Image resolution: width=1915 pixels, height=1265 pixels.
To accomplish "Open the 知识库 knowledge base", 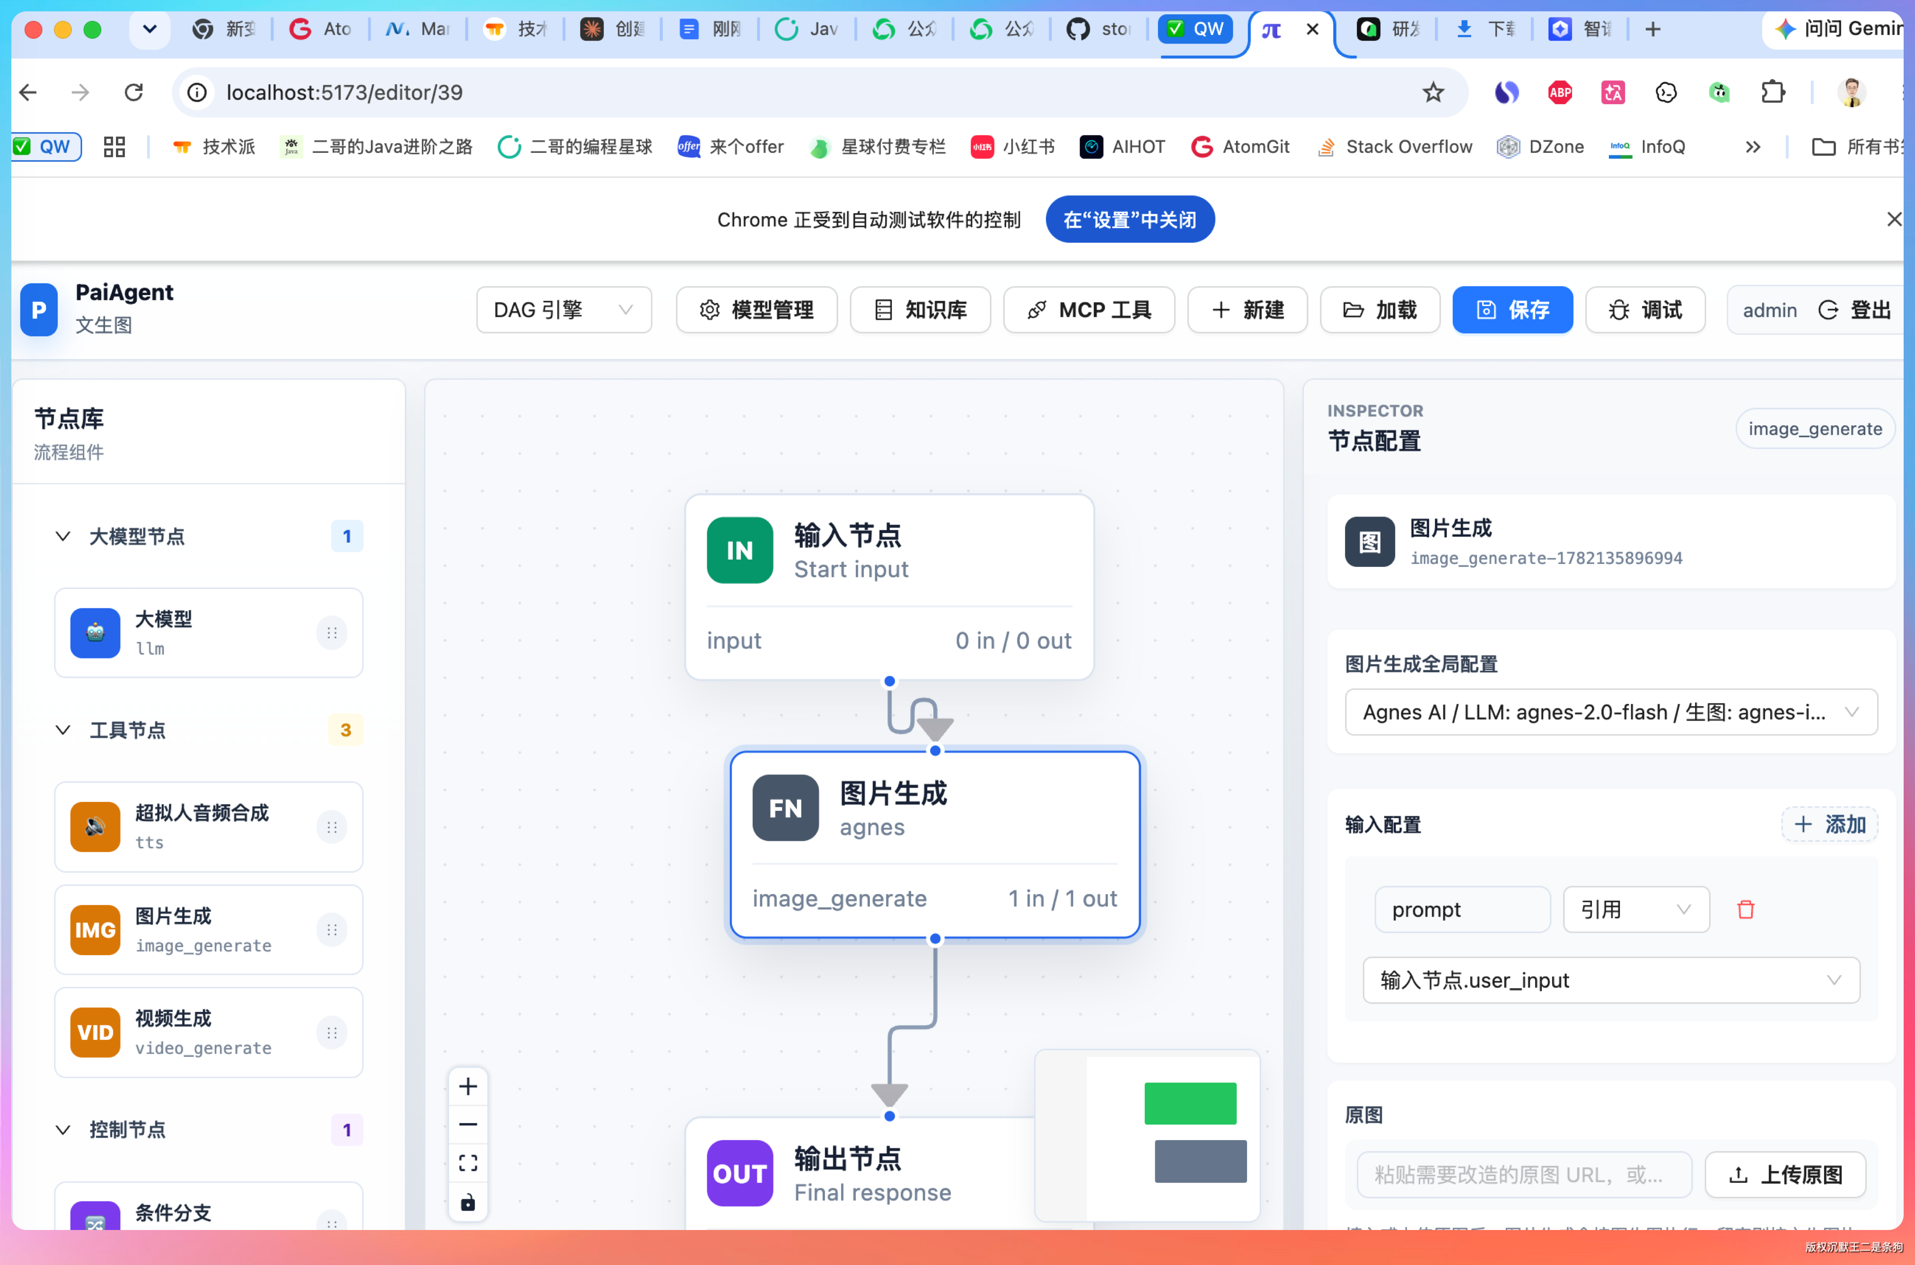I will (x=921, y=310).
